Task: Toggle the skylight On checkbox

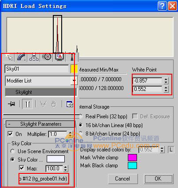Action: coord(10,134)
